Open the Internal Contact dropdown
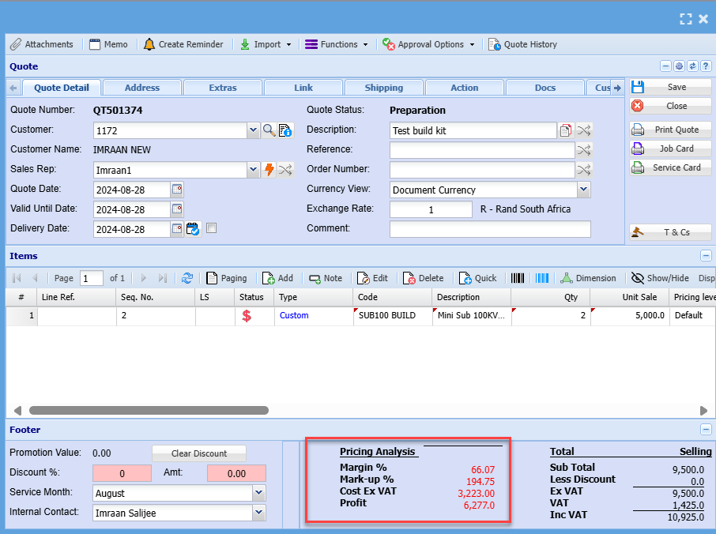The width and height of the screenshot is (716, 534). pyautogui.click(x=258, y=513)
